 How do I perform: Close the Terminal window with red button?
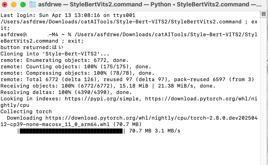[4, 5]
